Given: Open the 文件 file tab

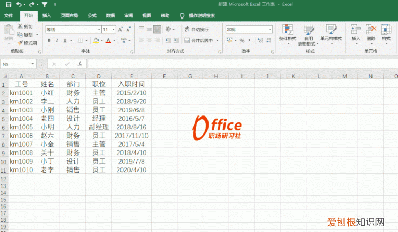Looking at the screenshot, I should (8, 16).
